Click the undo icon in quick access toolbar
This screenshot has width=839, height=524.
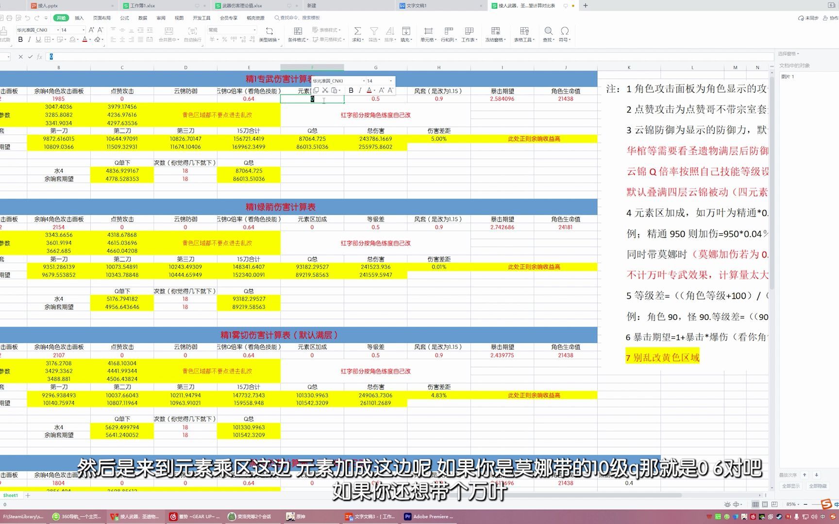[28, 18]
